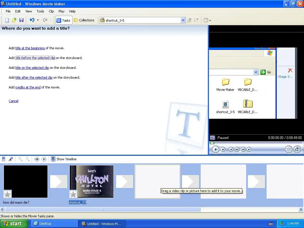Choose credits at the end link
This screenshot has height=228, width=304.
click(x=28, y=87)
